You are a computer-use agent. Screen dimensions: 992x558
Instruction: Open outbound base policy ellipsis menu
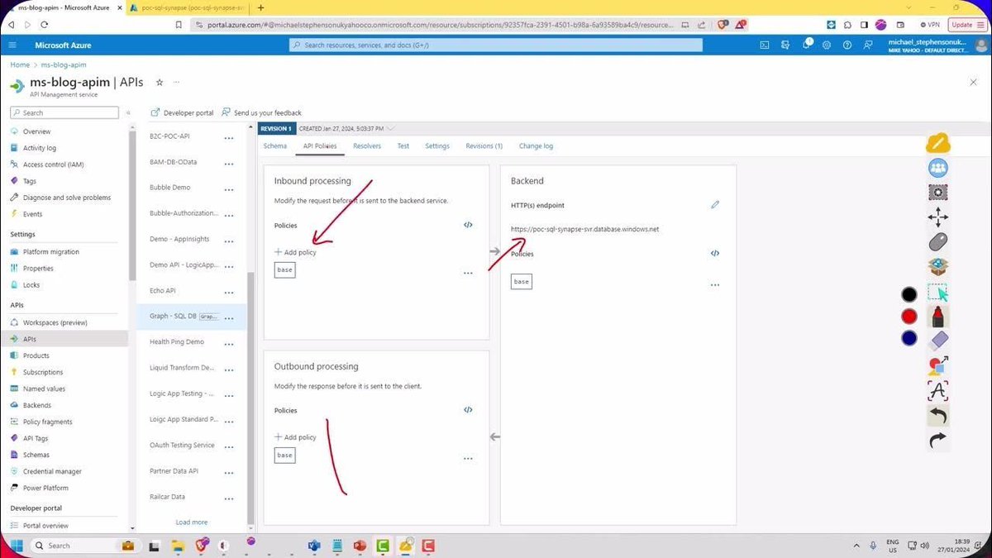468,459
